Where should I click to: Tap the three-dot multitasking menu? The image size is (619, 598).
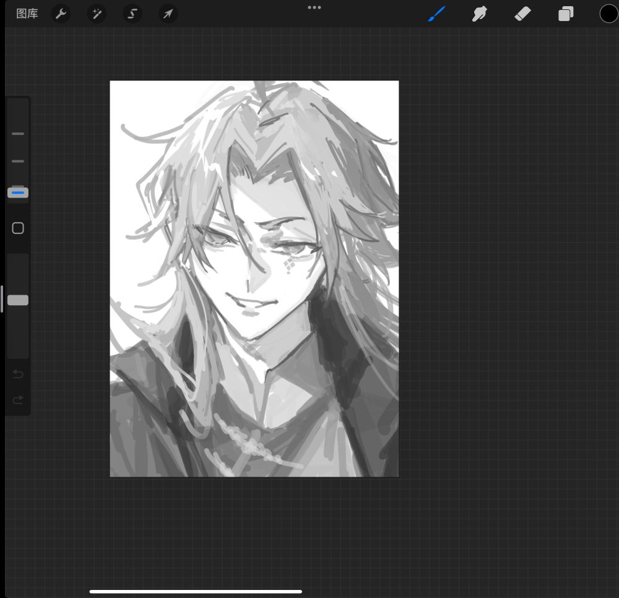point(314,7)
